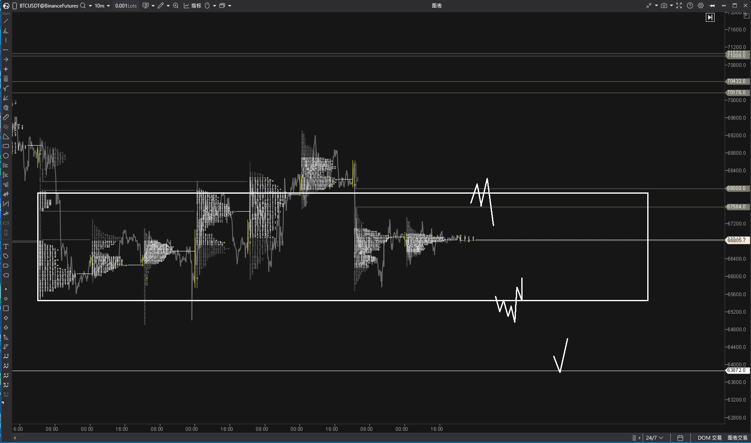Select the diamond marker tool
751x443 pixels.
click(6, 299)
